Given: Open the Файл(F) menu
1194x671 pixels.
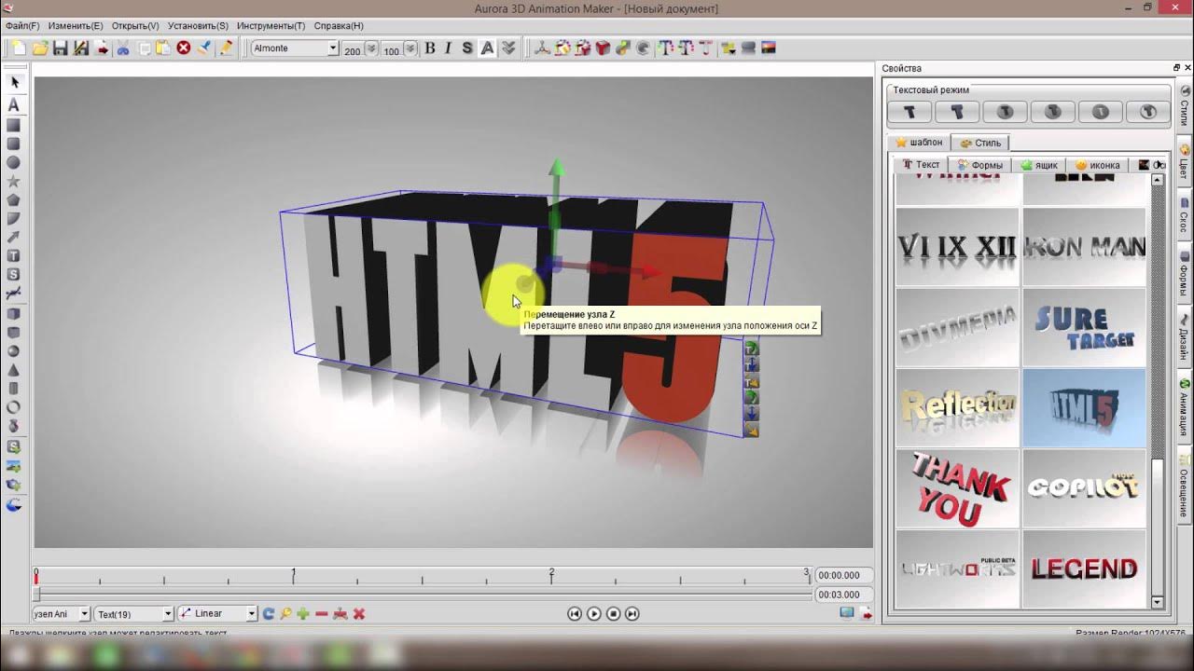Looking at the screenshot, I should (22, 26).
